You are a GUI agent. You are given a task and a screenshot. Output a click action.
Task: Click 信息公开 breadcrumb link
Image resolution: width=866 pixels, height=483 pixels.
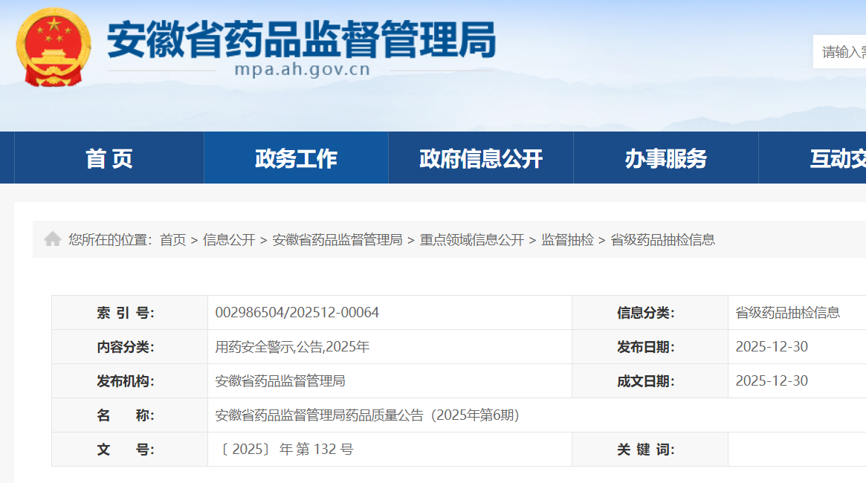[x=229, y=240]
